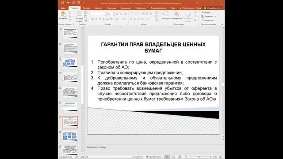Switch to the Анимация tab
The height and width of the screenshot is (159, 283).
click(x=126, y=8)
